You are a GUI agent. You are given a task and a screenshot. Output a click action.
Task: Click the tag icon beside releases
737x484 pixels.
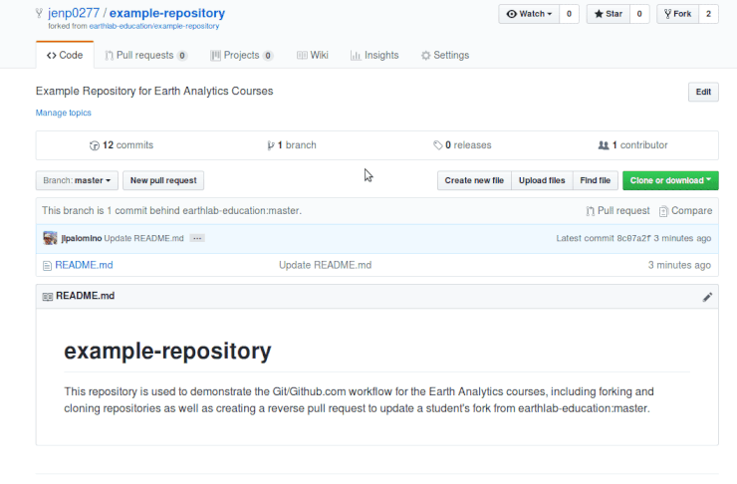click(437, 145)
